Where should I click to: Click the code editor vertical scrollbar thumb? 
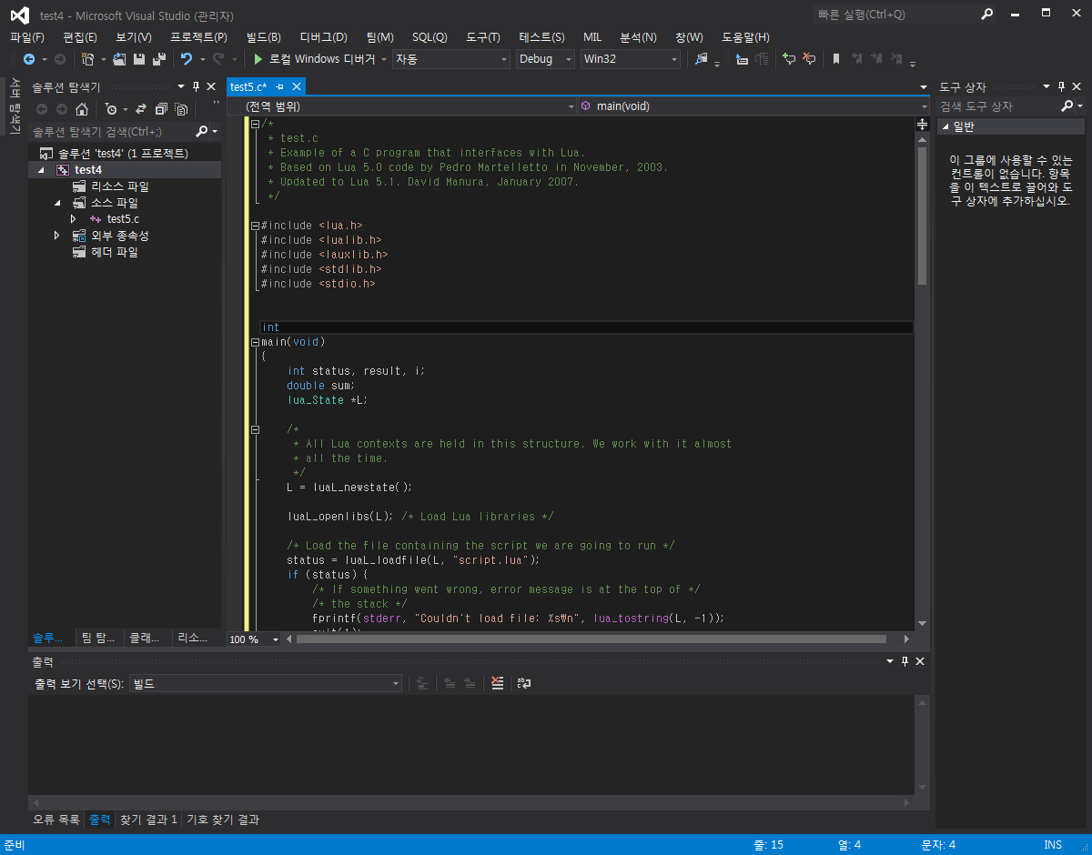point(922,215)
